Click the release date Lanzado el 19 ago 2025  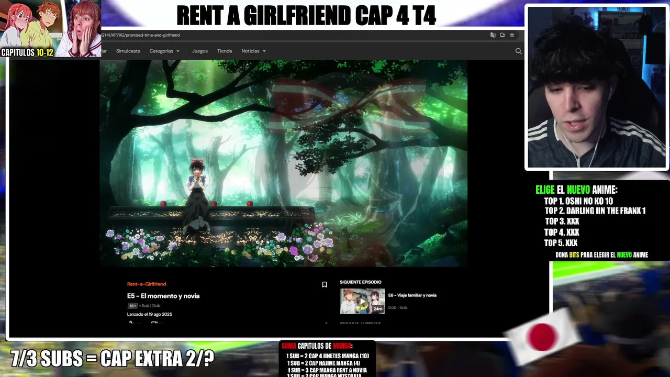(x=150, y=314)
